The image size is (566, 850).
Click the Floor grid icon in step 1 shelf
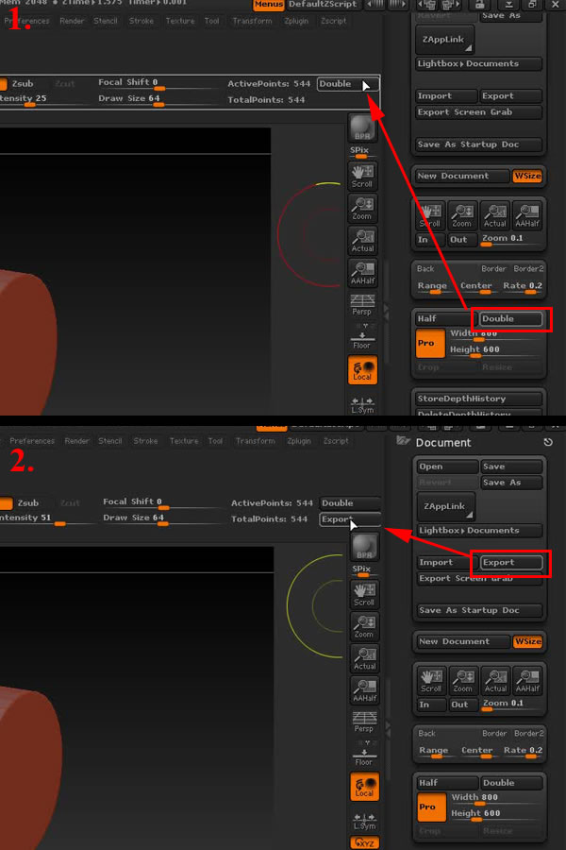coord(362,339)
